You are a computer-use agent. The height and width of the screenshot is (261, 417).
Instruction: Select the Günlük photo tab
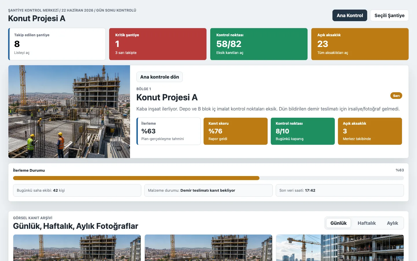pos(339,223)
